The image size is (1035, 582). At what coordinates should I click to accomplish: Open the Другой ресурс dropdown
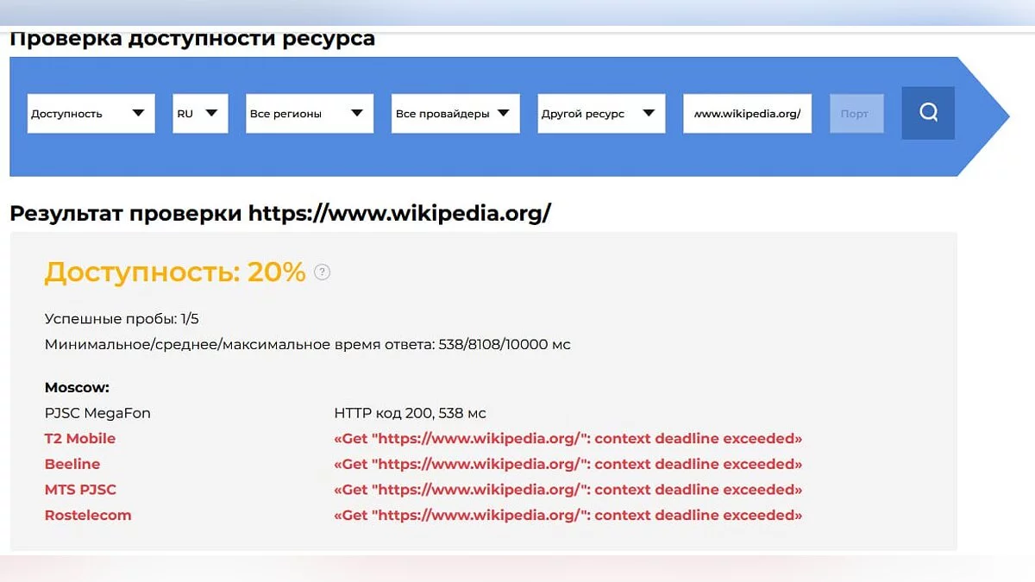601,114
